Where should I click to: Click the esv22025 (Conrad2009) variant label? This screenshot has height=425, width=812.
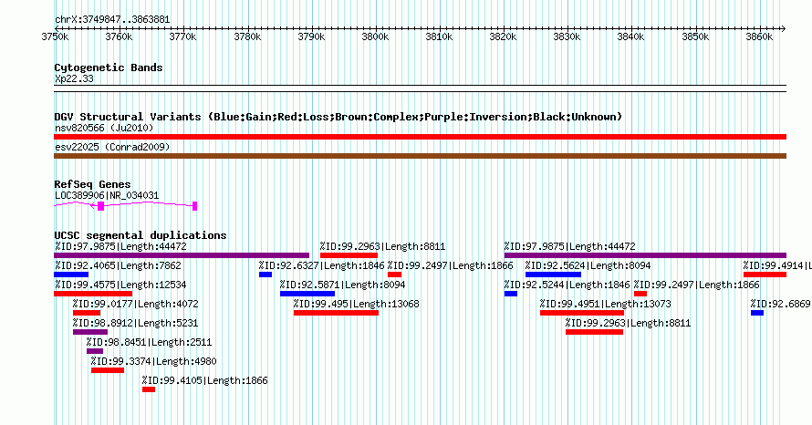pos(112,148)
